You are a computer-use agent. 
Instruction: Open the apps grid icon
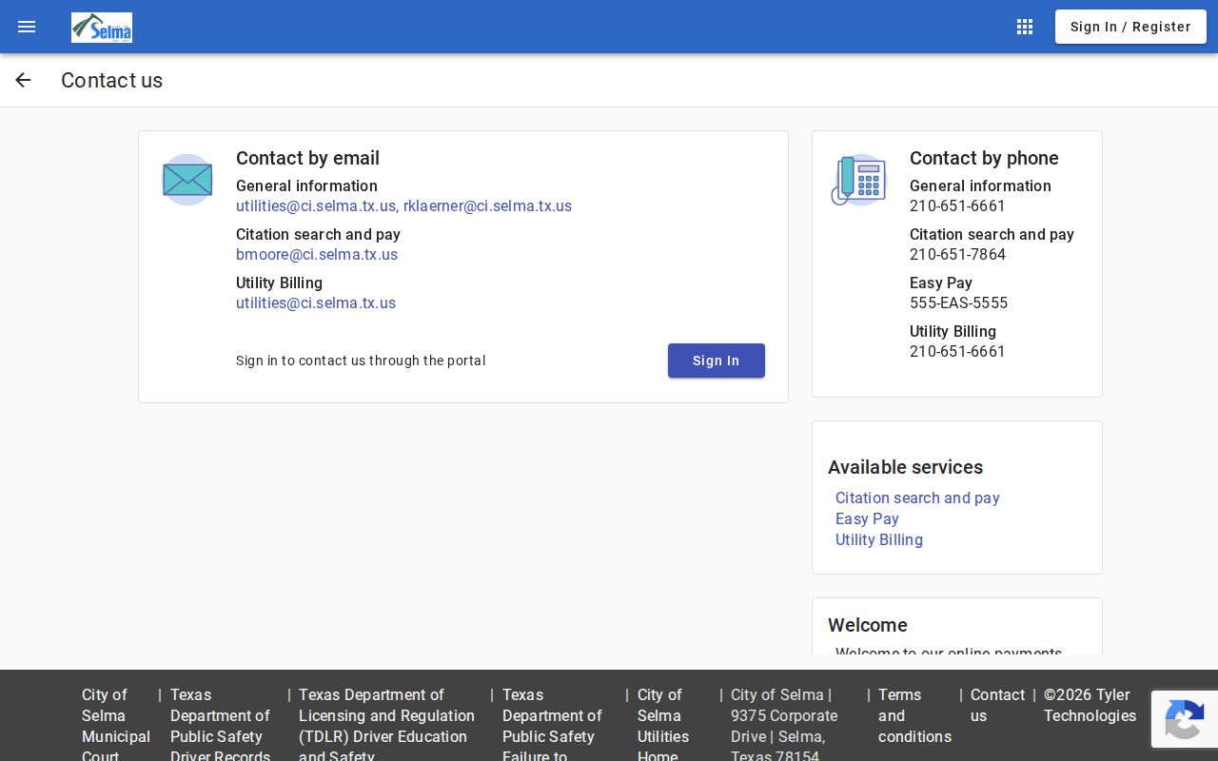(x=1025, y=27)
